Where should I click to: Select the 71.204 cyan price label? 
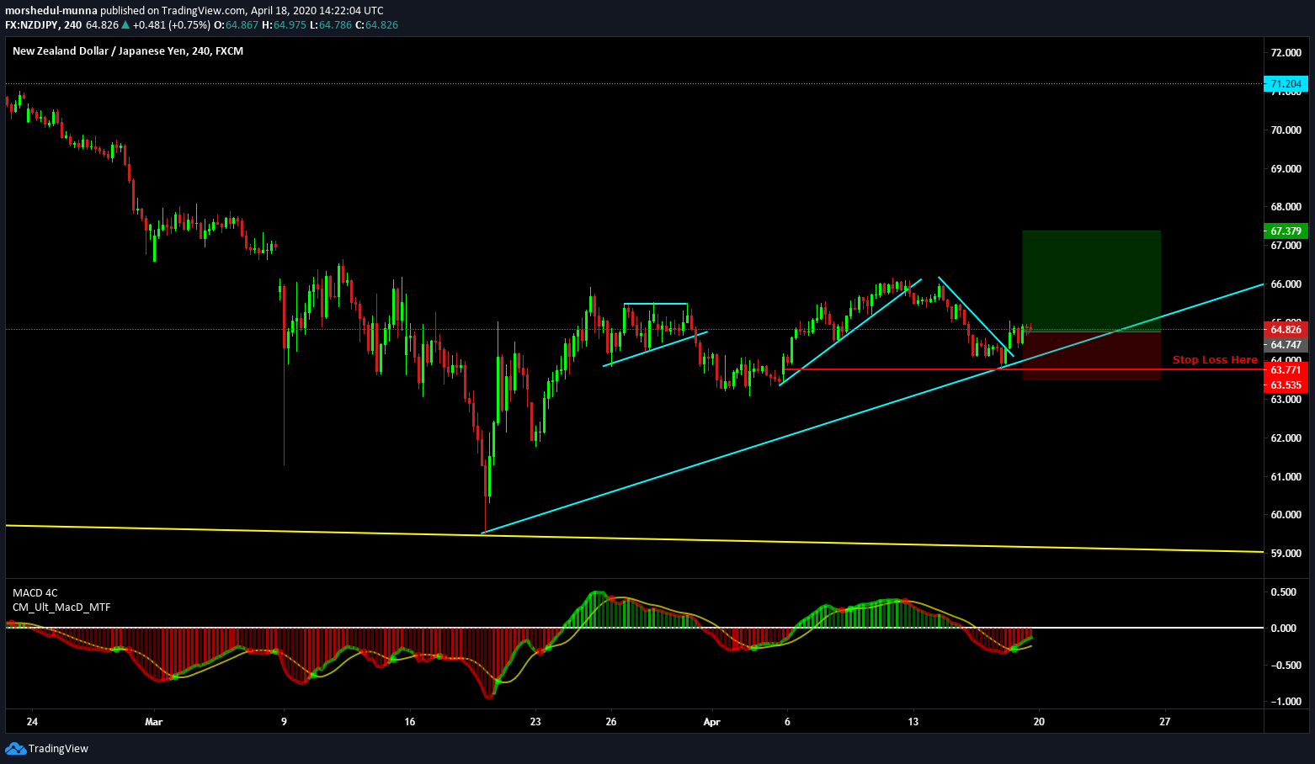[1286, 84]
